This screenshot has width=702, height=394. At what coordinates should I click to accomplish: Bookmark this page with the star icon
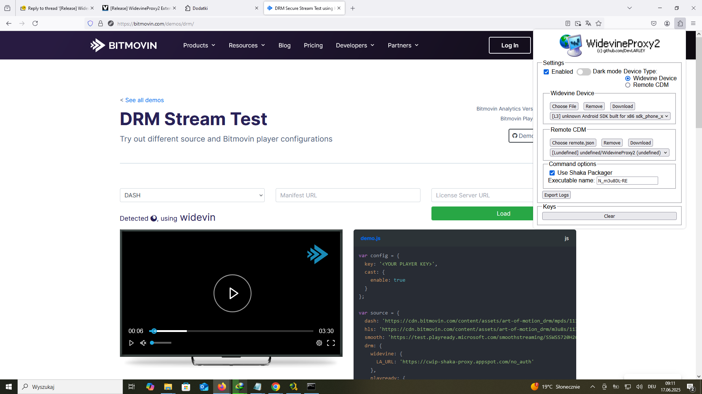(x=599, y=23)
